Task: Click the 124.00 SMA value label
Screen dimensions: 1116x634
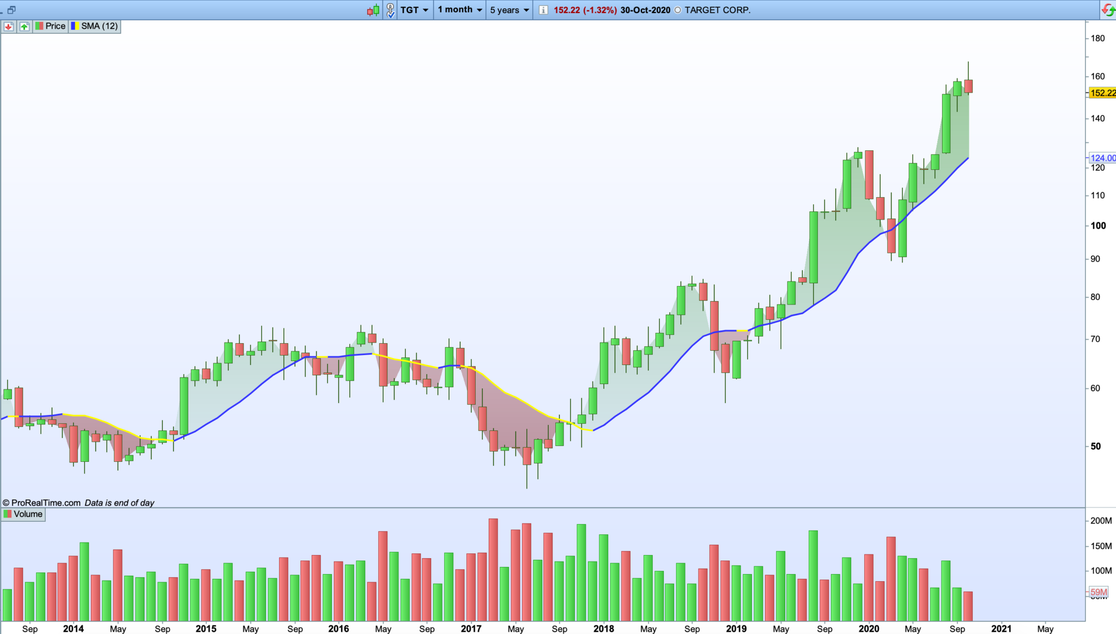Action: point(1102,158)
